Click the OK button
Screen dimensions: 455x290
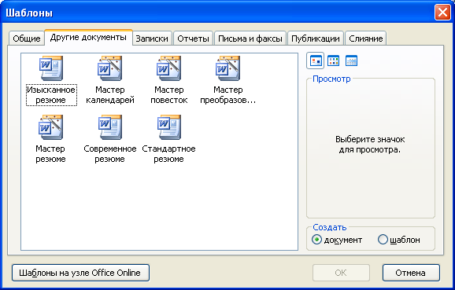341,273
